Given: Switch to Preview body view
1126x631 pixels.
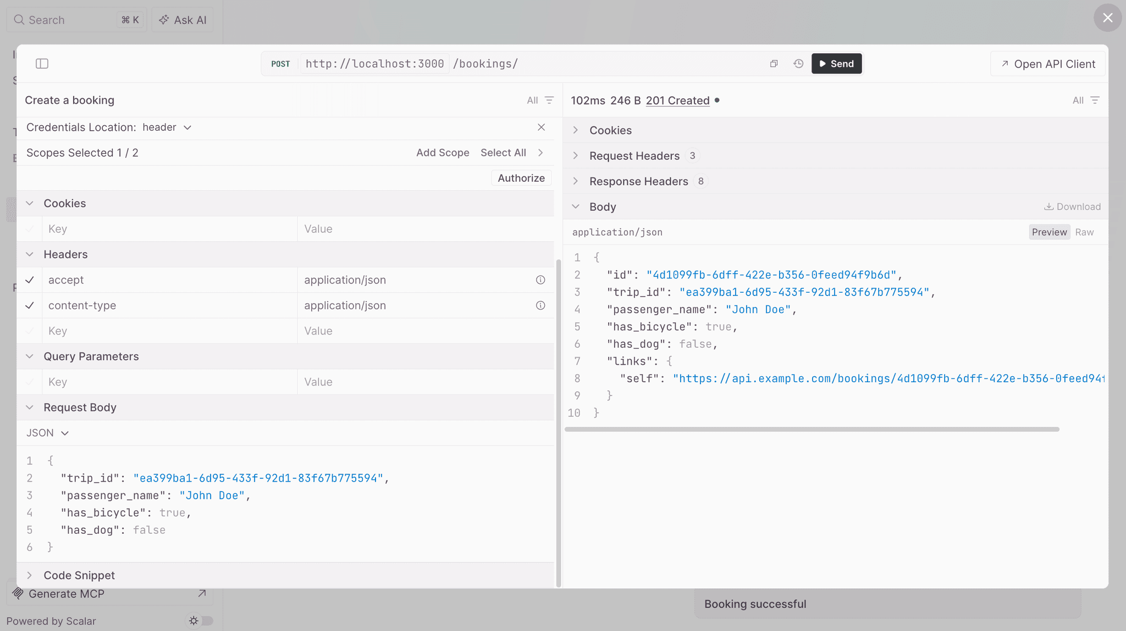Looking at the screenshot, I should [x=1049, y=232].
